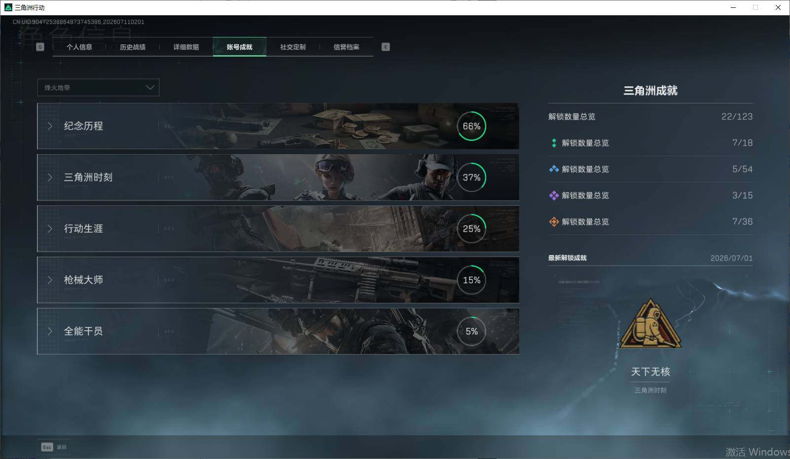Viewport: 790px width, 459px height.
Task: Click the 全能干员 5% progress ring
Action: tap(471, 331)
